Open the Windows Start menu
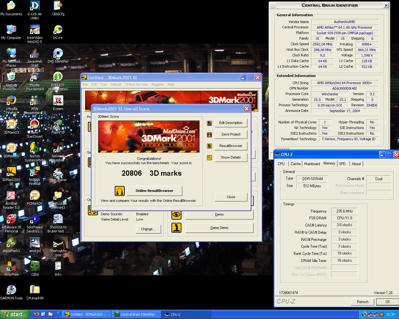 tap(15, 314)
